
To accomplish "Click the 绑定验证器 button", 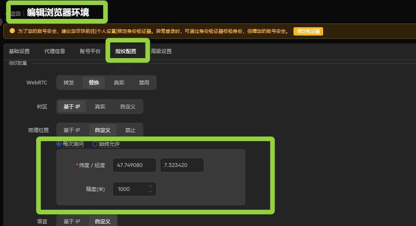I will click(308, 31).
